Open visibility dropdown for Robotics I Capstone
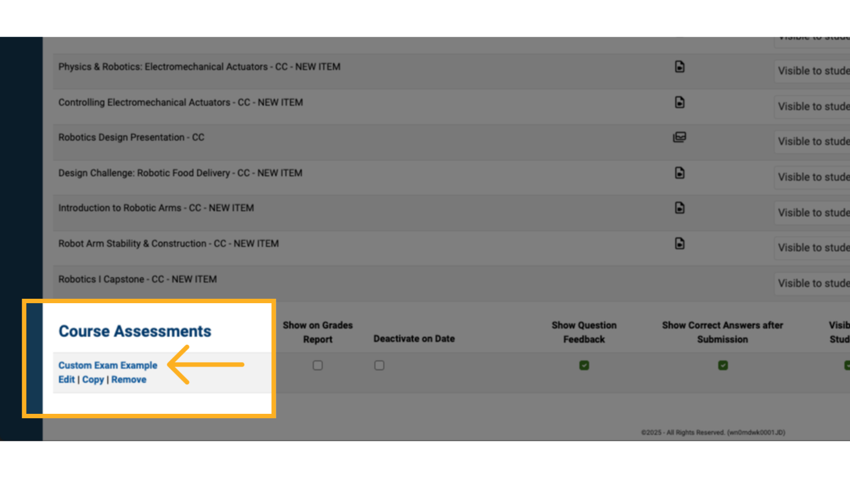 tap(812, 283)
